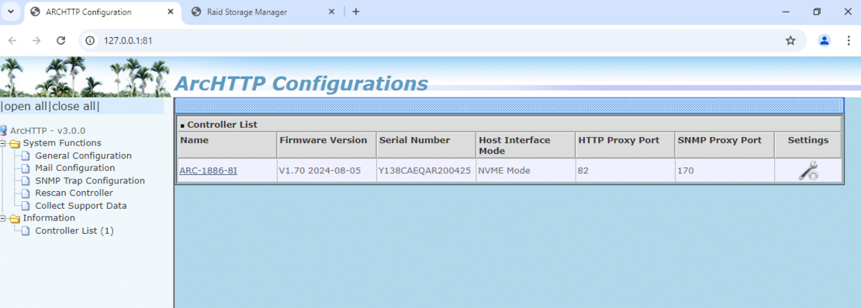This screenshot has height=308, width=861.
Task: Select Collect Support Data in the tree
Action: (x=81, y=206)
